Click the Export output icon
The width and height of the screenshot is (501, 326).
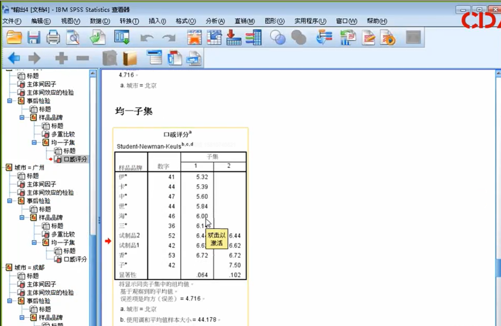pyautogui.click(x=97, y=38)
